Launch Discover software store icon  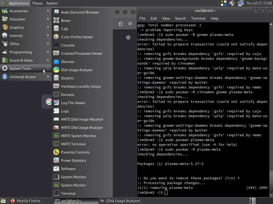(56, 62)
